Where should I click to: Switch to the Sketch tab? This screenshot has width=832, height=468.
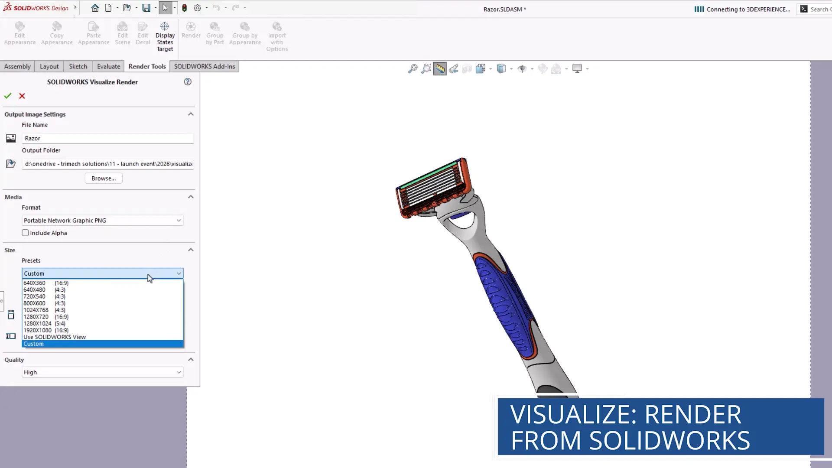pos(78,66)
